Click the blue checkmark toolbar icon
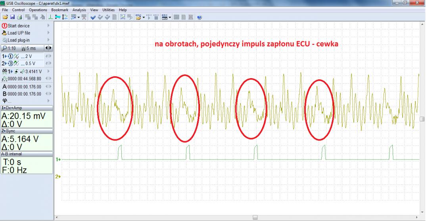Screen dimensions: 426x221 coord(93,17)
